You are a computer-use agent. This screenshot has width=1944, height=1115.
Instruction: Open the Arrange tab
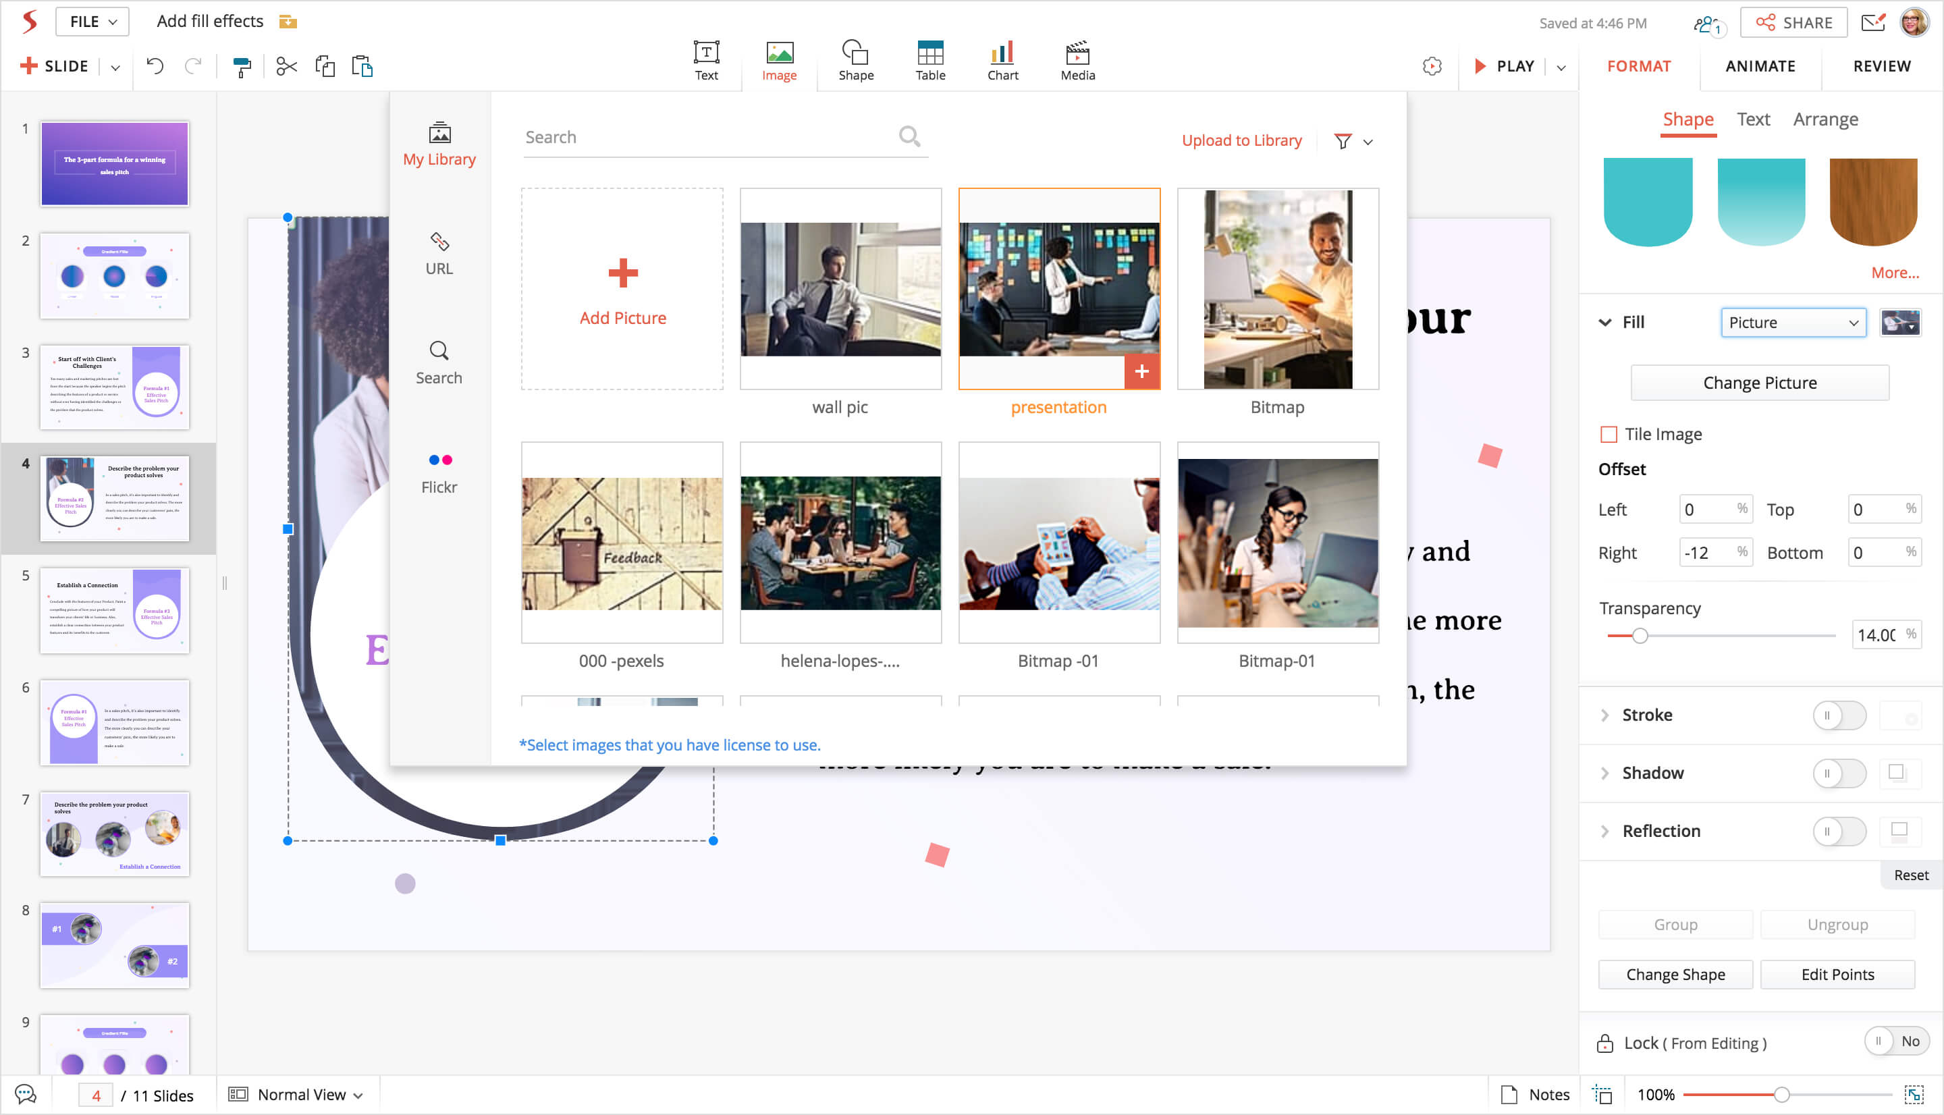coord(1825,119)
